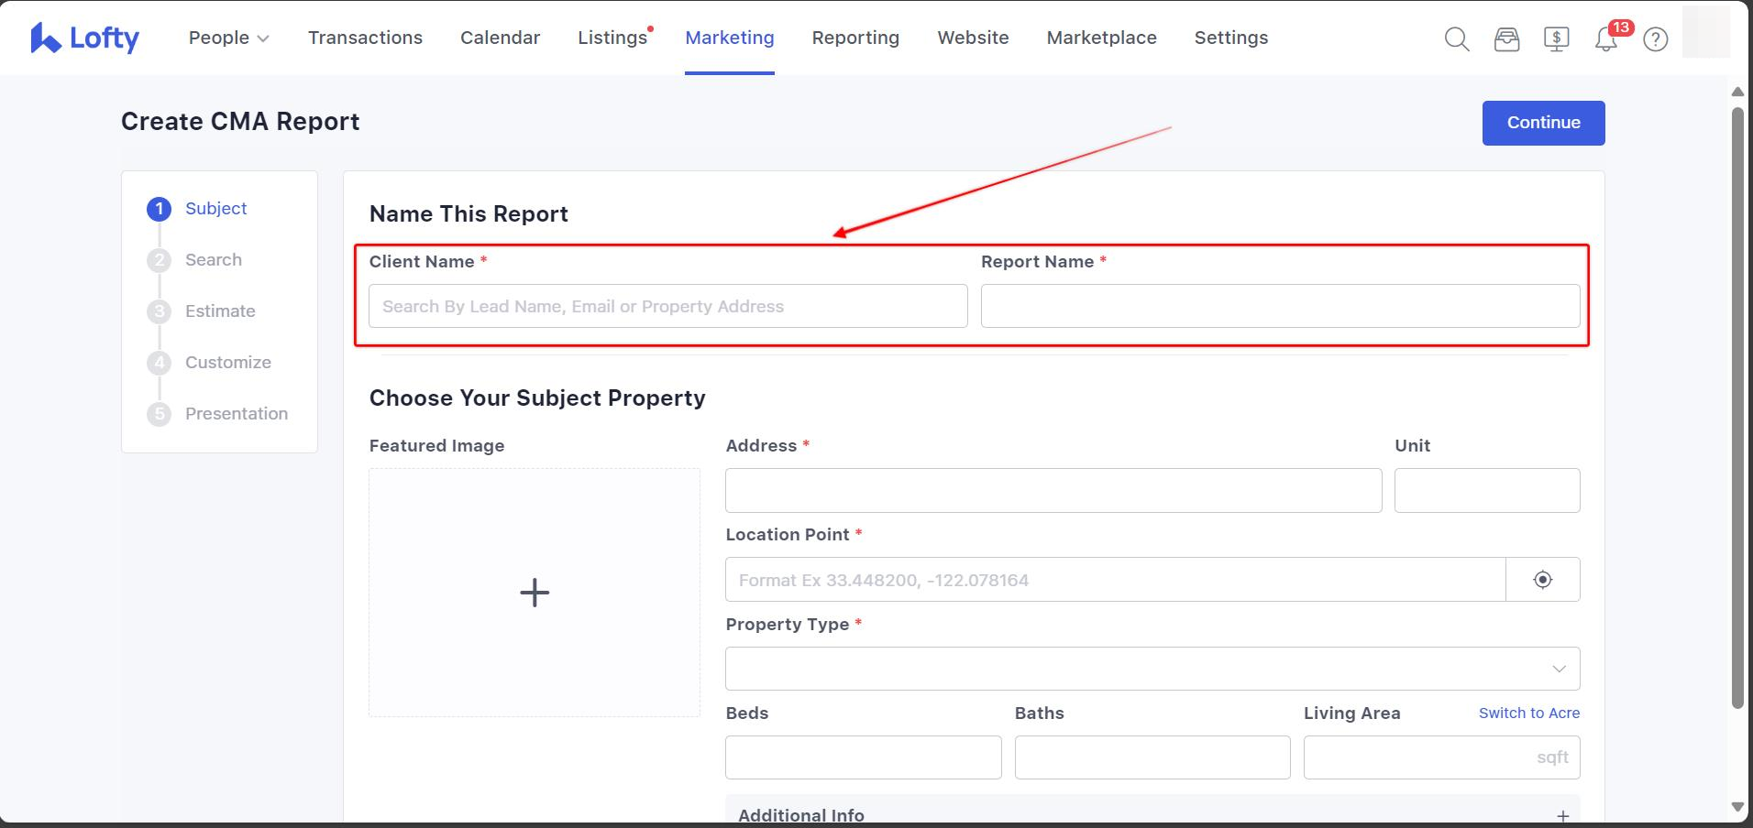Image resolution: width=1753 pixels, height=828 pixels.
Task: Open the inbox tray icon
Action: [1506, 39]
